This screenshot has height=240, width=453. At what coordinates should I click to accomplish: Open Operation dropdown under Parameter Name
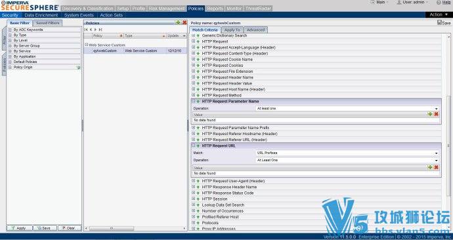pyautogui.click(x=347, y=108)
